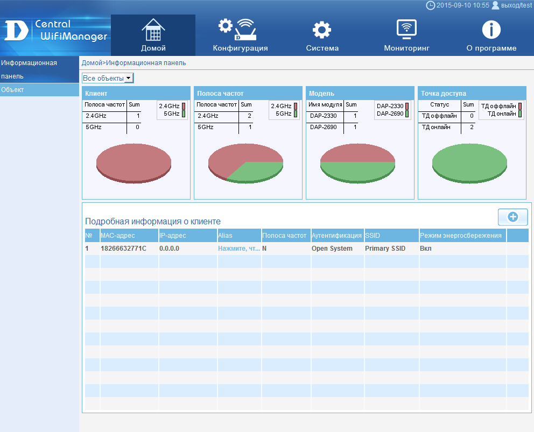Click the Режим энергосбережения column header
Screen dimensions: 534x432
[x=461, y=236]
